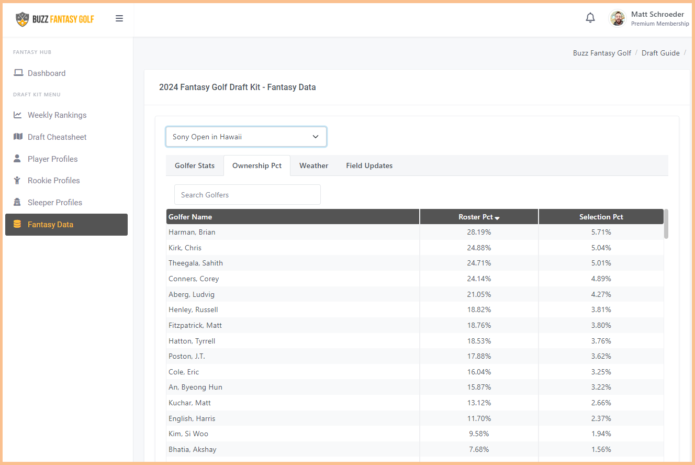Click the Sleeper Profiles spy icon
Screen dimensions: 695x465
17,202
